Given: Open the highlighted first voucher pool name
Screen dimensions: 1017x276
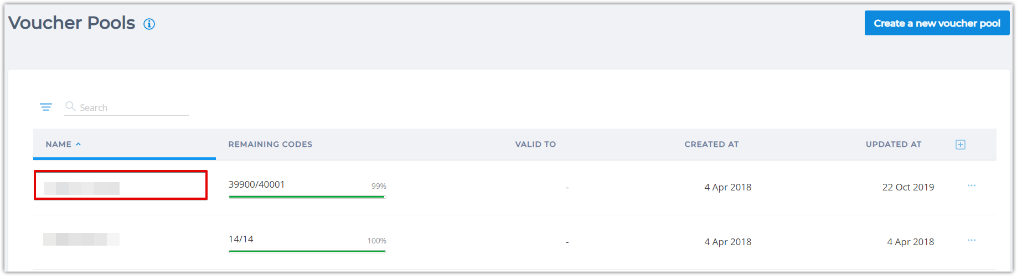Looking at the screenshot, I should [x=82, y=188].
